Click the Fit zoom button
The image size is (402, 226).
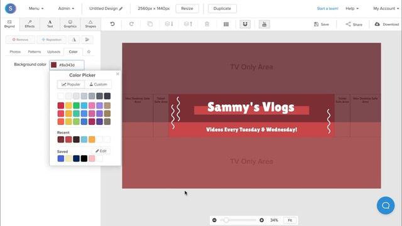[x=290, y=220]
